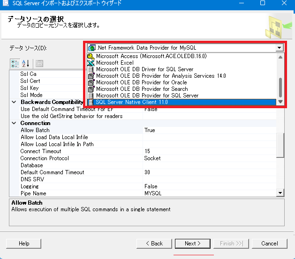Select the Ssl Cert property row
Viewport: 295px width, 259px height.
click(x=52, y=81)
